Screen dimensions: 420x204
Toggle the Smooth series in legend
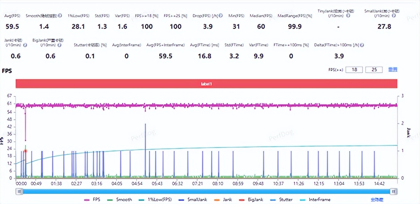pos(120,199)
